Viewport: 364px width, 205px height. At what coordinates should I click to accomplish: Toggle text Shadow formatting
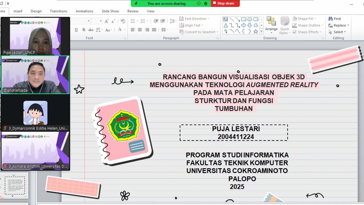(x=84, y=30)
